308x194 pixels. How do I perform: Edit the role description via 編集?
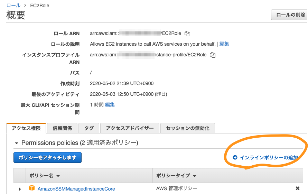224,44
